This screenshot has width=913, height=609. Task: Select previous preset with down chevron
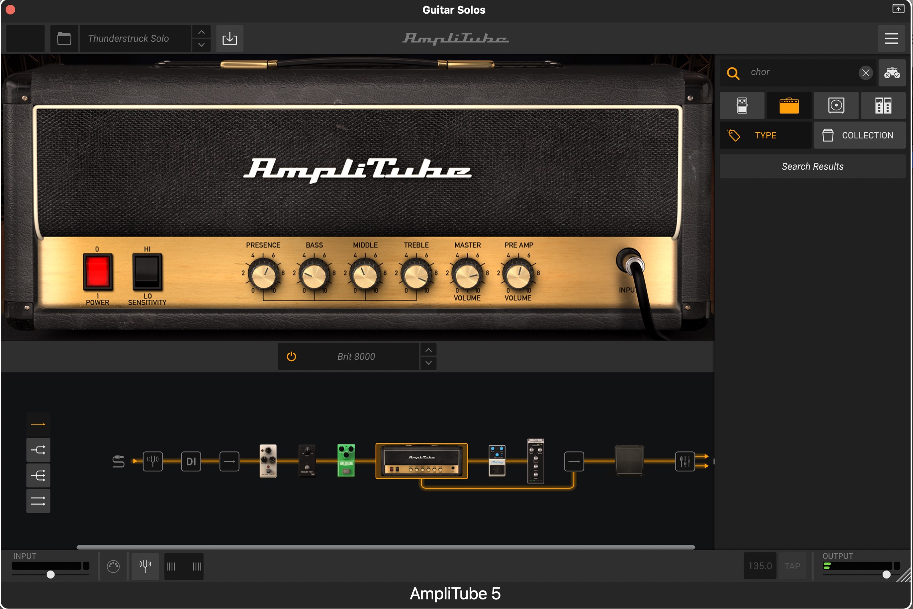[x=202, y=45]
